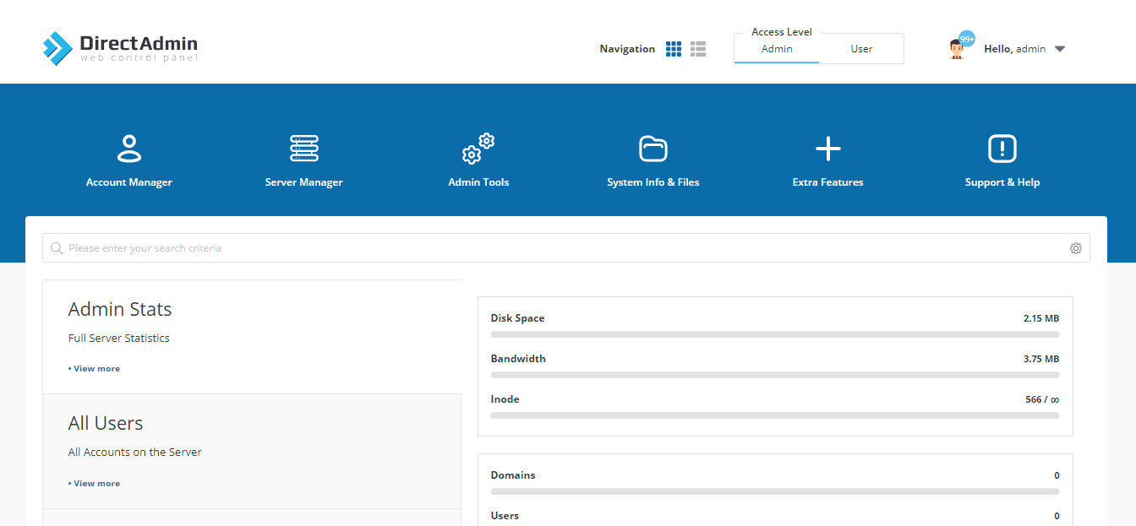Open the Account Manager icon menu
Viewport: 1136px width, 526px height.
[128, 149]
